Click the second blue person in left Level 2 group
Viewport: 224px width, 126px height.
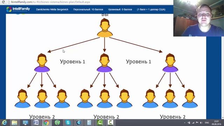(x=42, y=98)
